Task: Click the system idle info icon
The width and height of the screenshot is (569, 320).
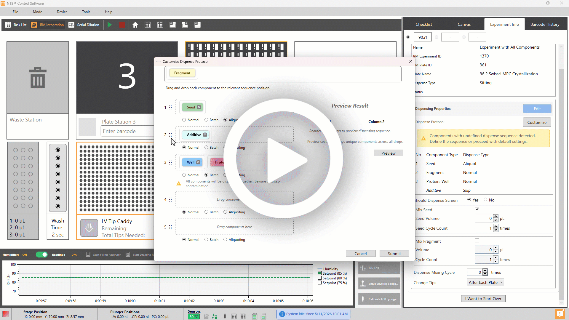Action: click(x=282, y=314)
